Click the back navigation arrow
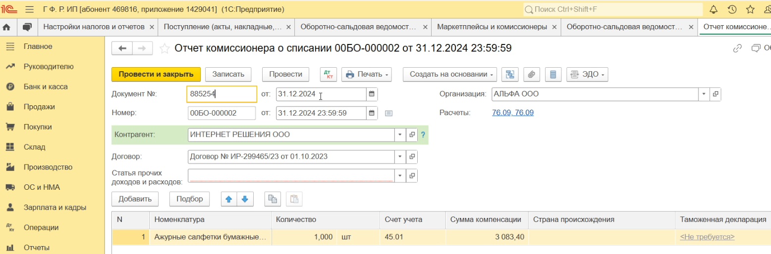The height and width of the screenshot is (254, 771). coord(123,48)
